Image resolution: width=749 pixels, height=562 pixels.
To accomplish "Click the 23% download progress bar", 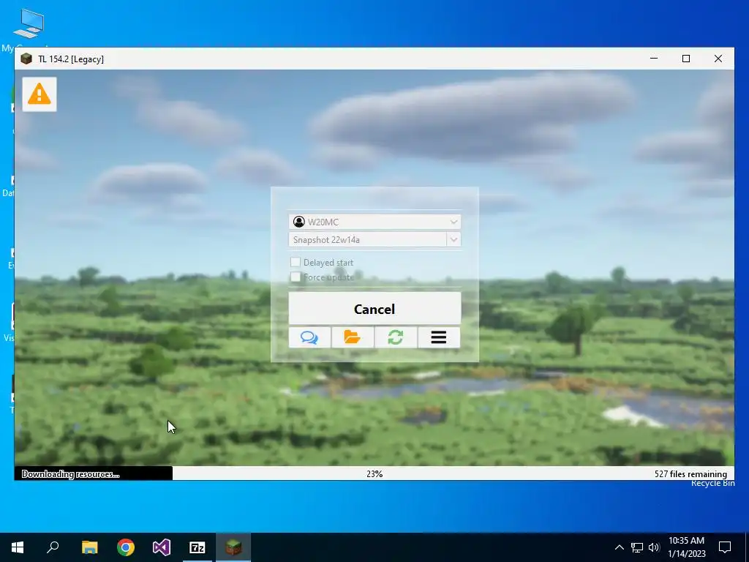I will [374, 473].
